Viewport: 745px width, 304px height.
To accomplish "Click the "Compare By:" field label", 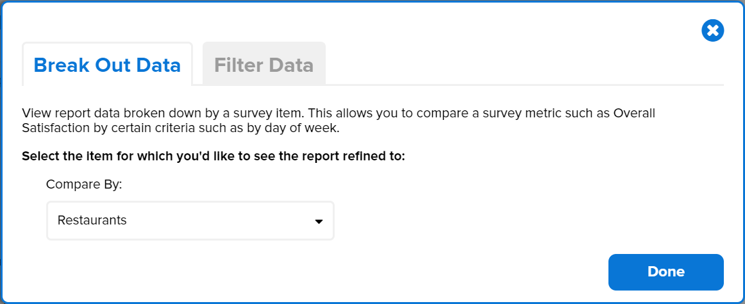I will point(84,185).
